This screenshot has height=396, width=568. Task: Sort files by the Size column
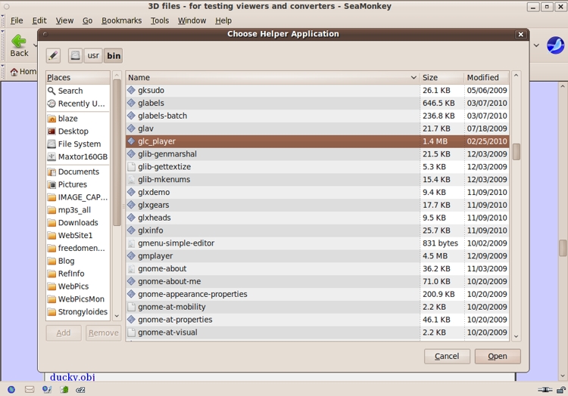[x=441, y=77]
